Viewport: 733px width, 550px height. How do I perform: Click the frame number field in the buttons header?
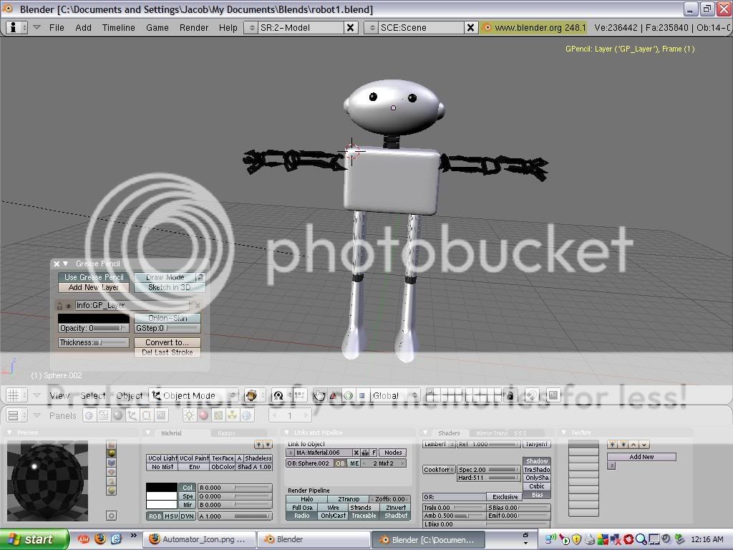tap(290, 415)
